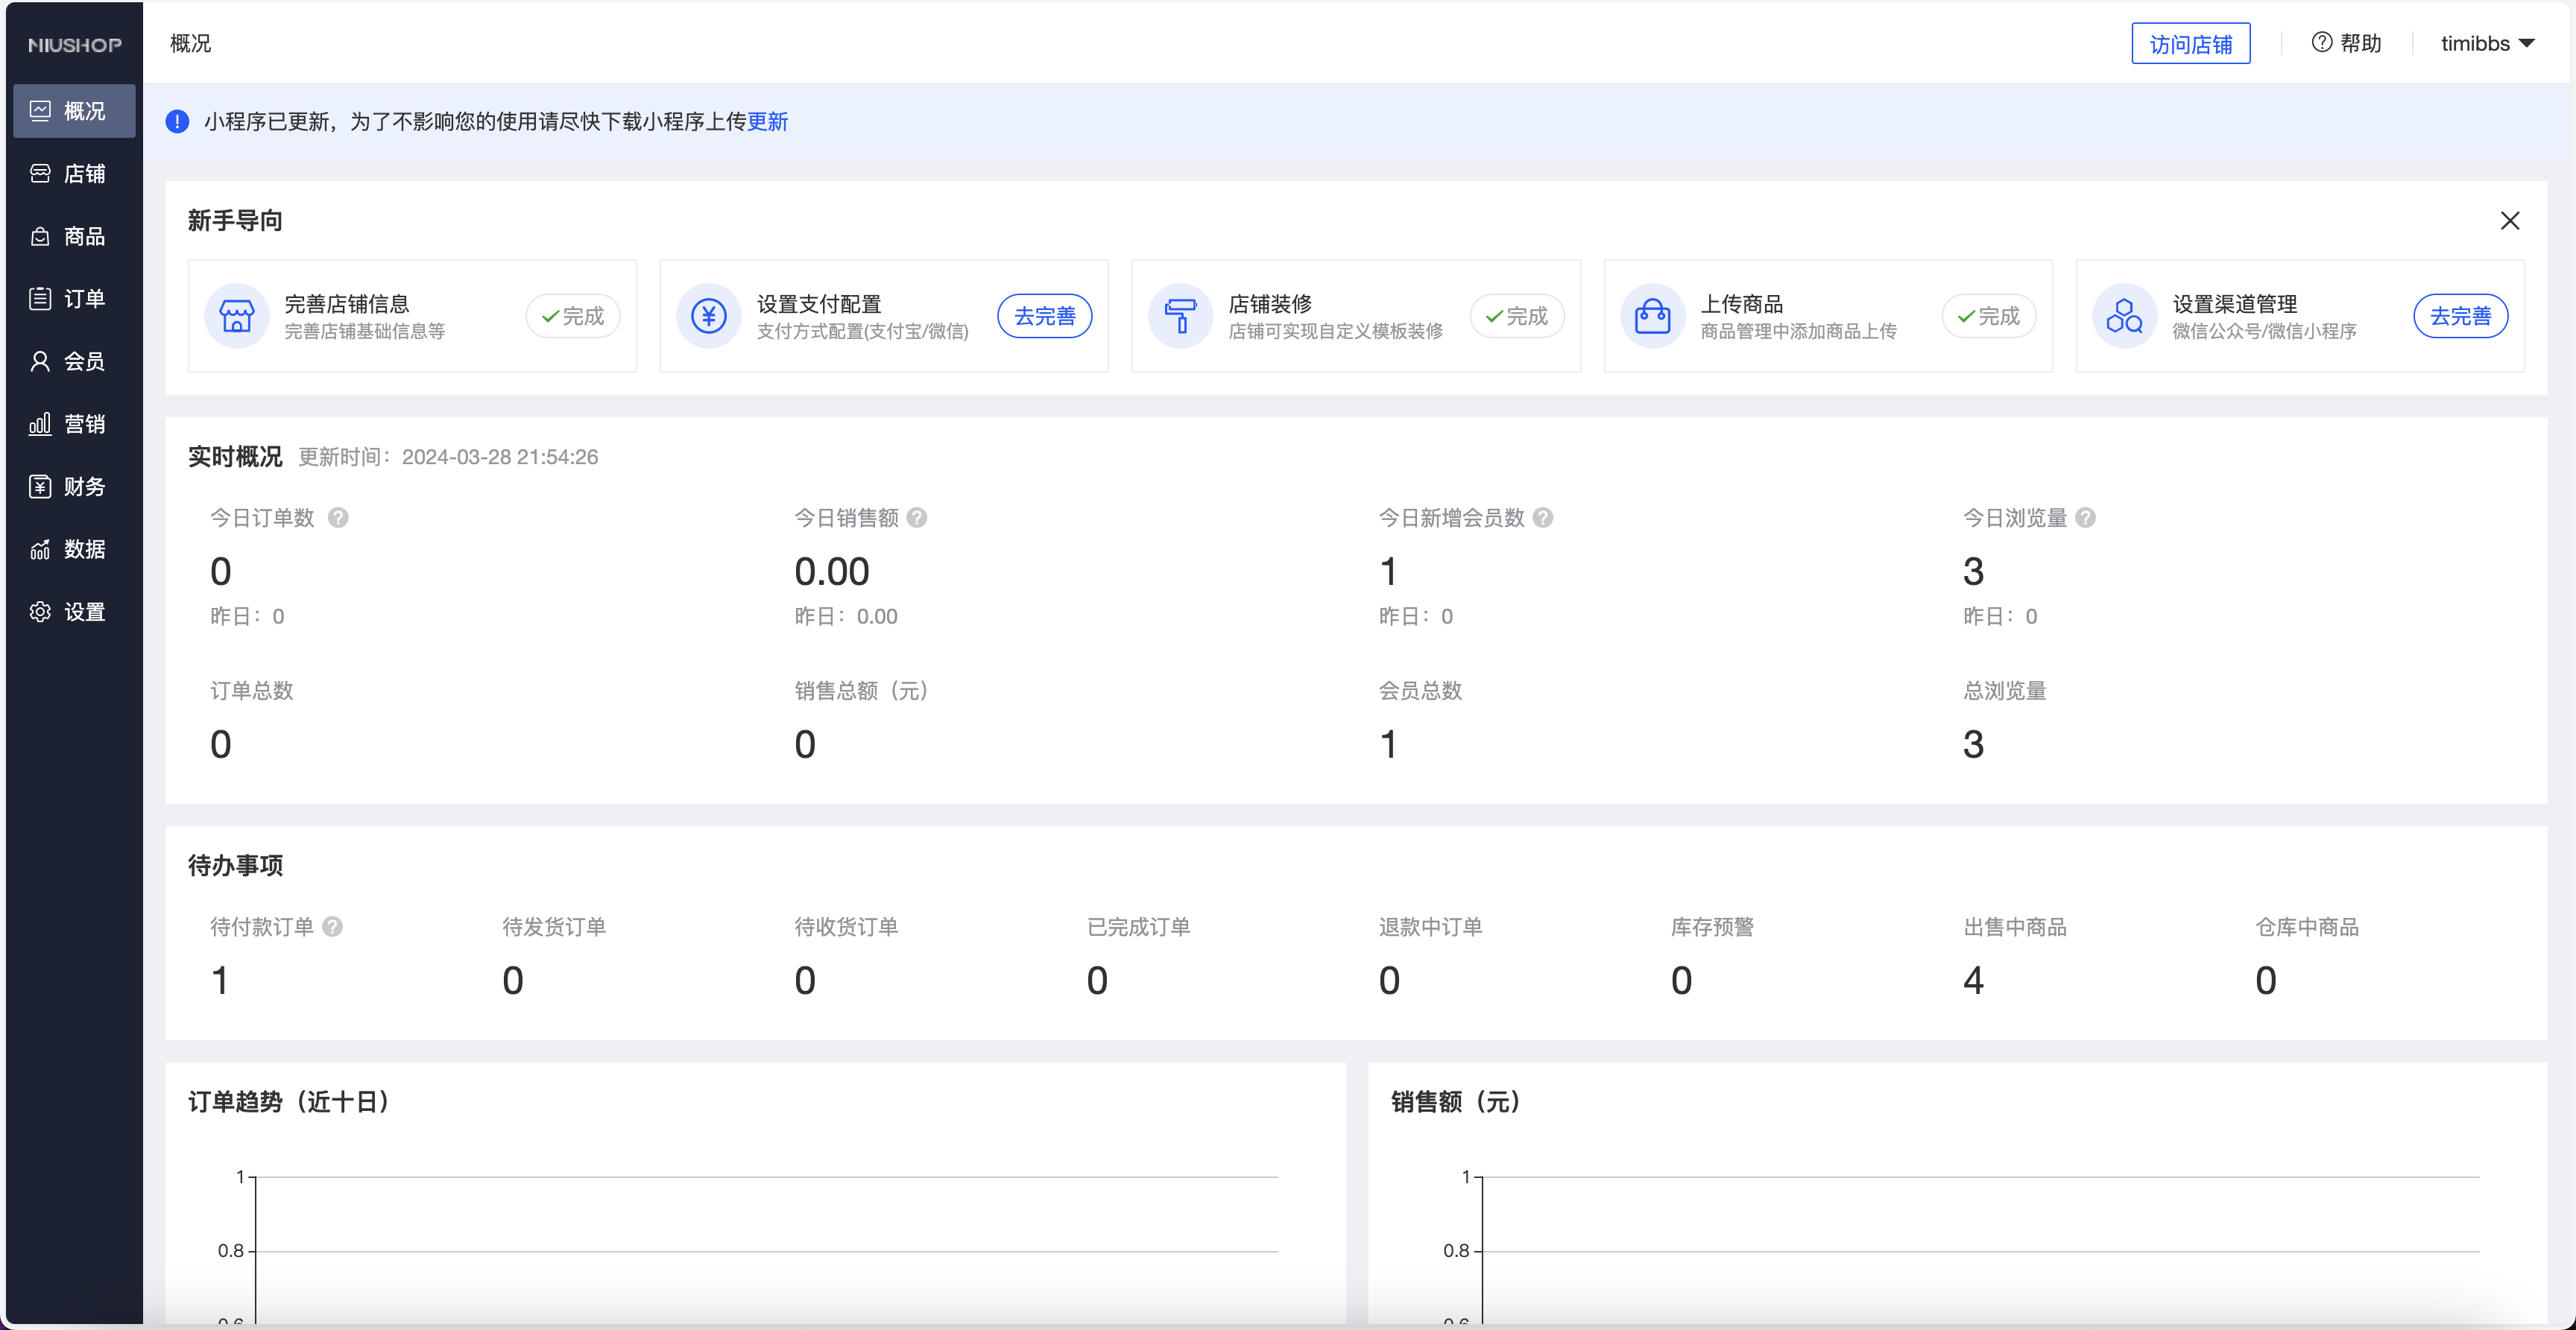Show the 待付款订单 help tooltip icon
Image resolution: width=2576 pixels, height=1330 pixels.
334,927
